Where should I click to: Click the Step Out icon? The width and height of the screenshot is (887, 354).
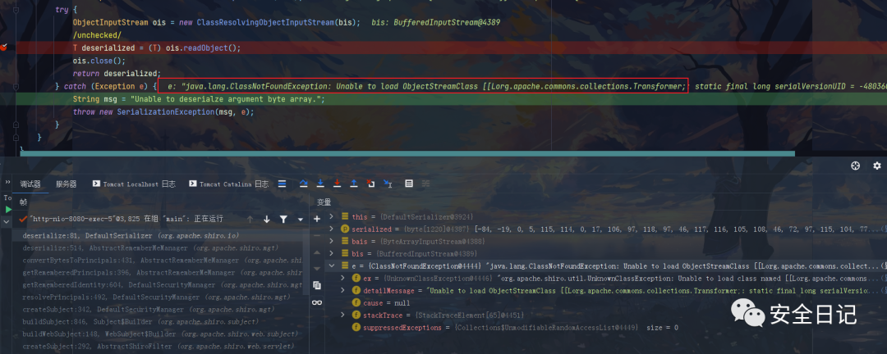click(x=354, y=184)
